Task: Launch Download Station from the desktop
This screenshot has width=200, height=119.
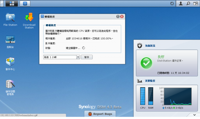Action: click(29, 21)
